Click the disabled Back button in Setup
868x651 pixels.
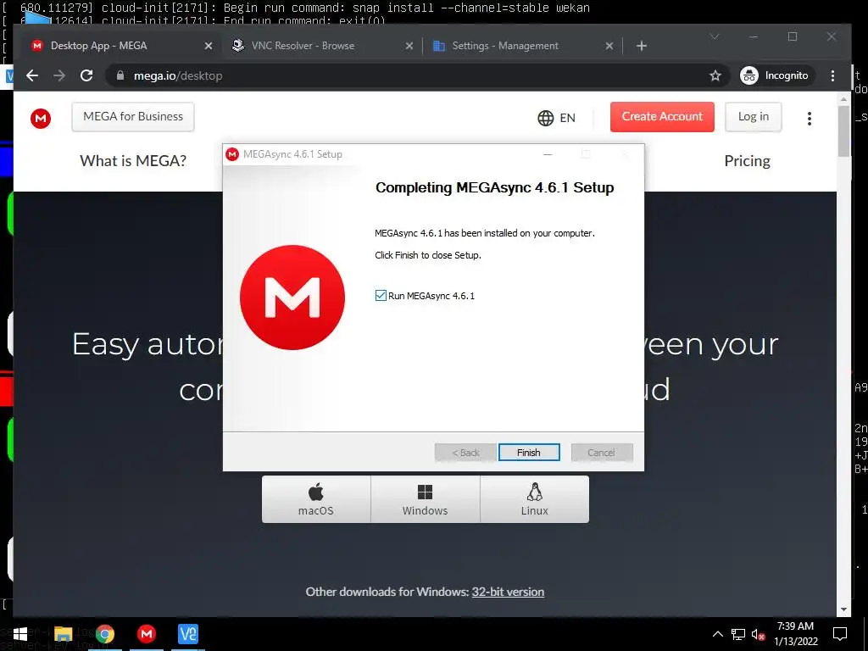465,453
